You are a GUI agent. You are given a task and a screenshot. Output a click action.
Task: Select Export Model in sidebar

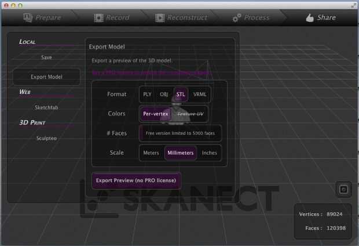[47, 77]
